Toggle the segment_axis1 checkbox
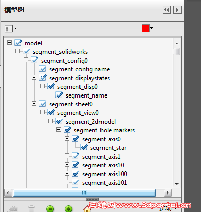Viewport: 201px width, 212px height. (x=75, y=156)
